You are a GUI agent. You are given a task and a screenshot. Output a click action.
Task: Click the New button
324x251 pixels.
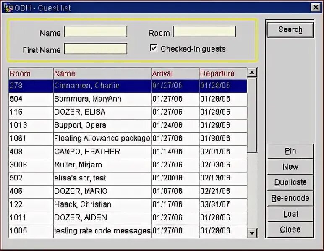(290, 167)
